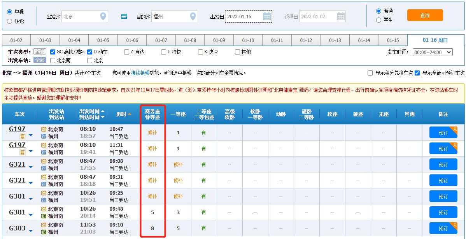Select the 往返 round-trip radio button

pos(9,21)
